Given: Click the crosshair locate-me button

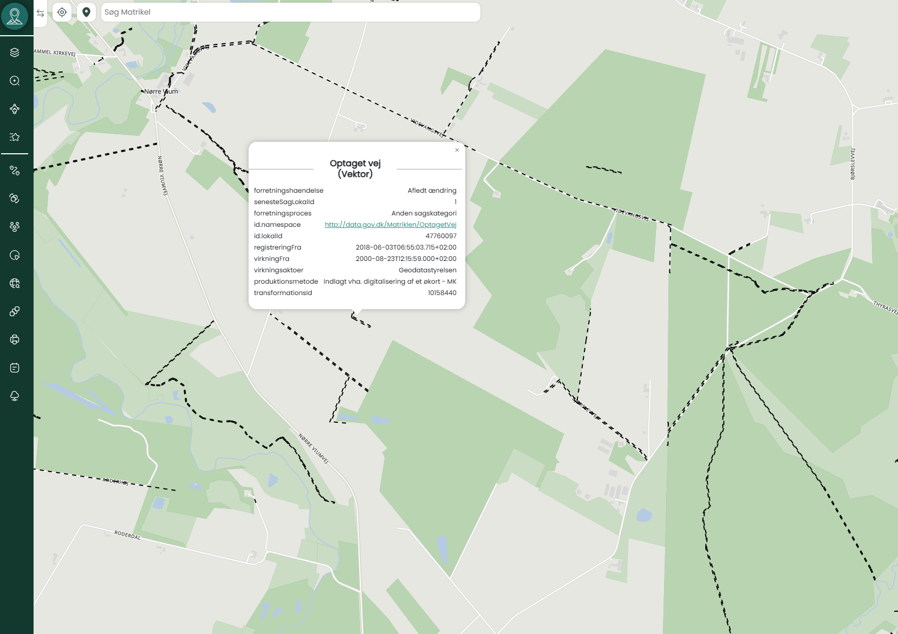Looking at the screenshot, I should pyautogui.click(x=62, y=12).
